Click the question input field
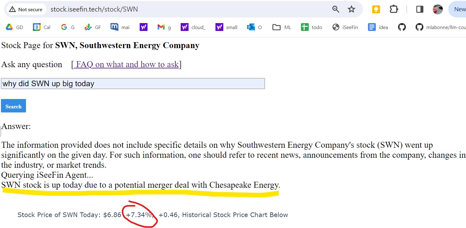 [133, 84]
